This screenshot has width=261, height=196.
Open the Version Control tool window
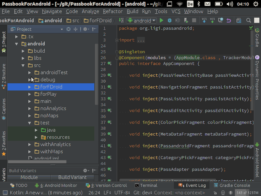tap(106, 185)
